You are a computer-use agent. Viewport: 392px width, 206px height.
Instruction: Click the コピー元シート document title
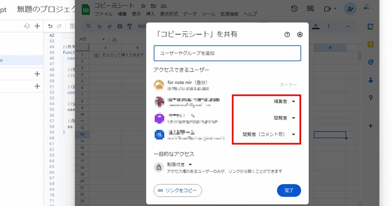point(114,6)
